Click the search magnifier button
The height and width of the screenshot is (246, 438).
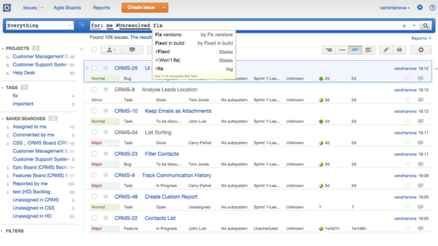425,26
